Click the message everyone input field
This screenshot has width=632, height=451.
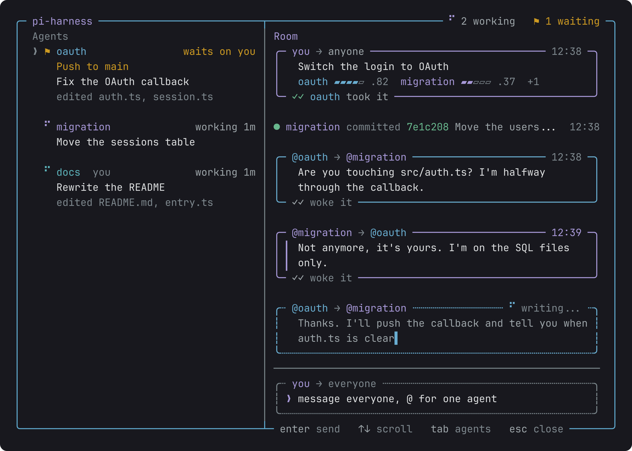(437, 399)
